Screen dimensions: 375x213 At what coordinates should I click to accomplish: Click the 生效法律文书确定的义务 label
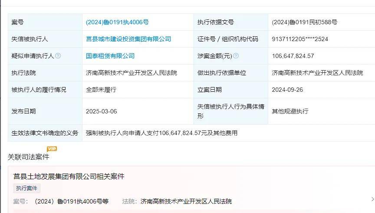click(45, 133)
